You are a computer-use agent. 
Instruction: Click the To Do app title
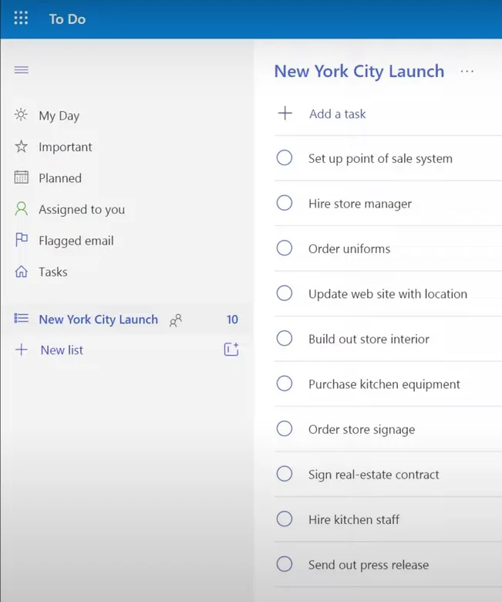(x=67, y=19)
